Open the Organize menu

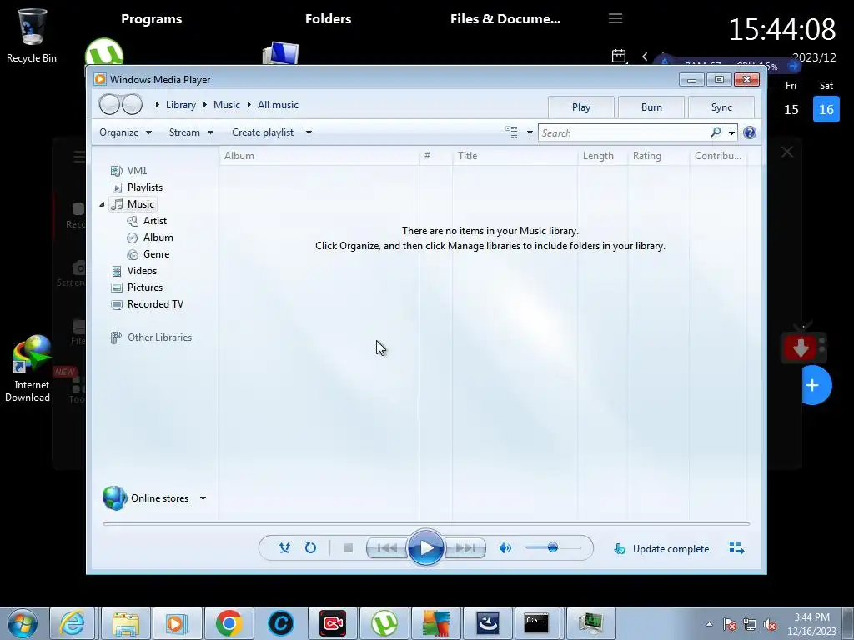(x=125, y=132)
